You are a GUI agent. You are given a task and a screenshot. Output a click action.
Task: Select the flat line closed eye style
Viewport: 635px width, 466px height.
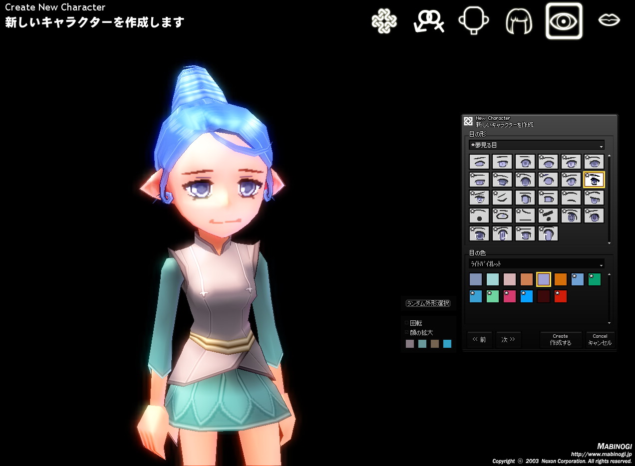pyautogui.click(x=525, y=216)
